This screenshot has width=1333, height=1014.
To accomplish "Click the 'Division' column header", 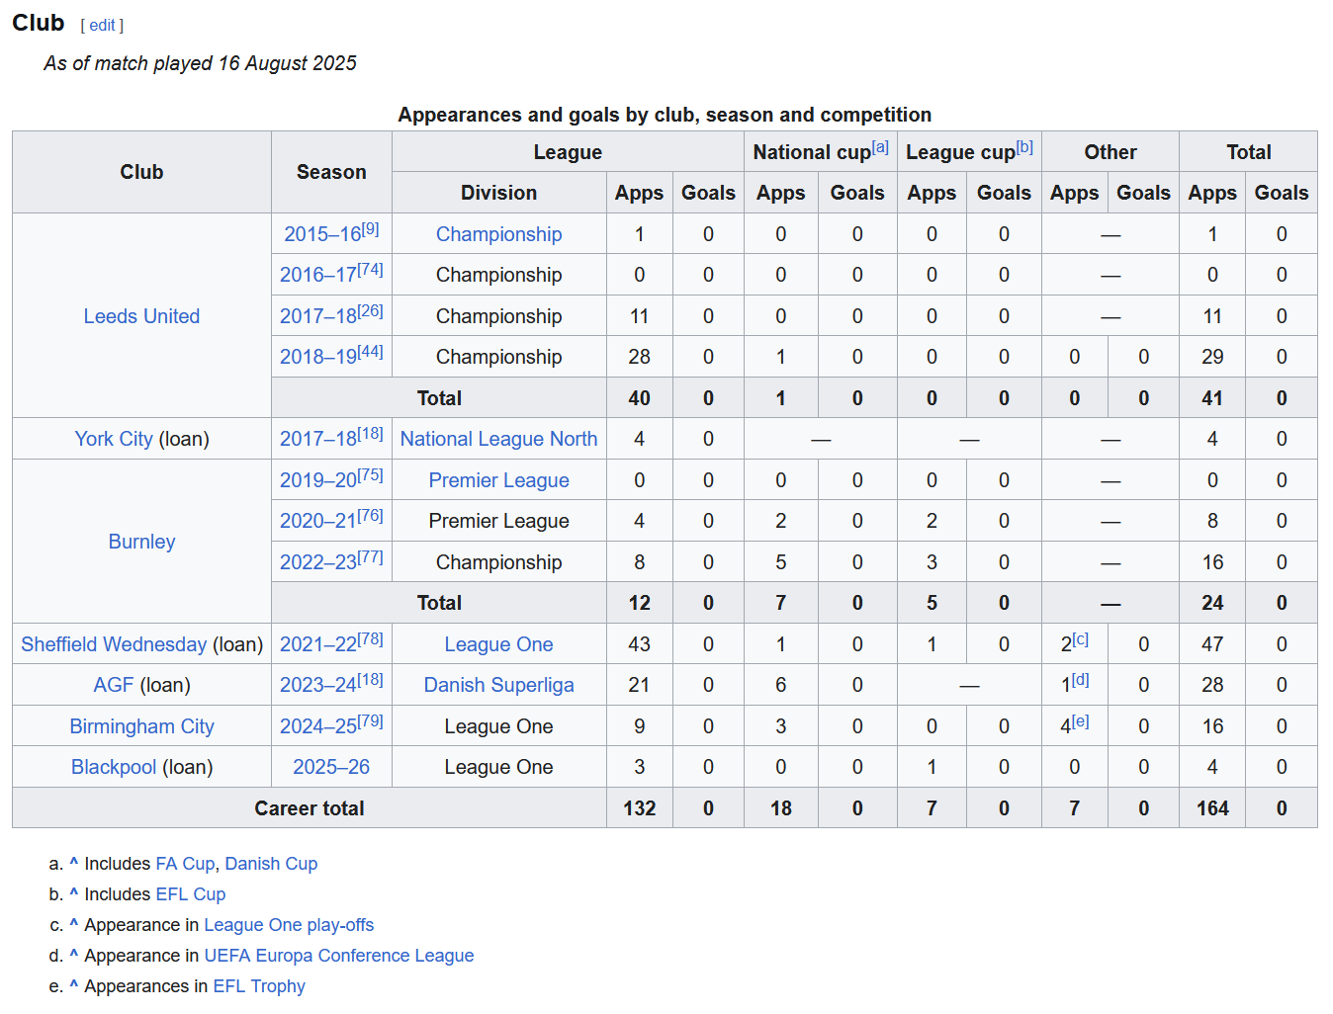I will pyautogui.click(x=498, y=193).
